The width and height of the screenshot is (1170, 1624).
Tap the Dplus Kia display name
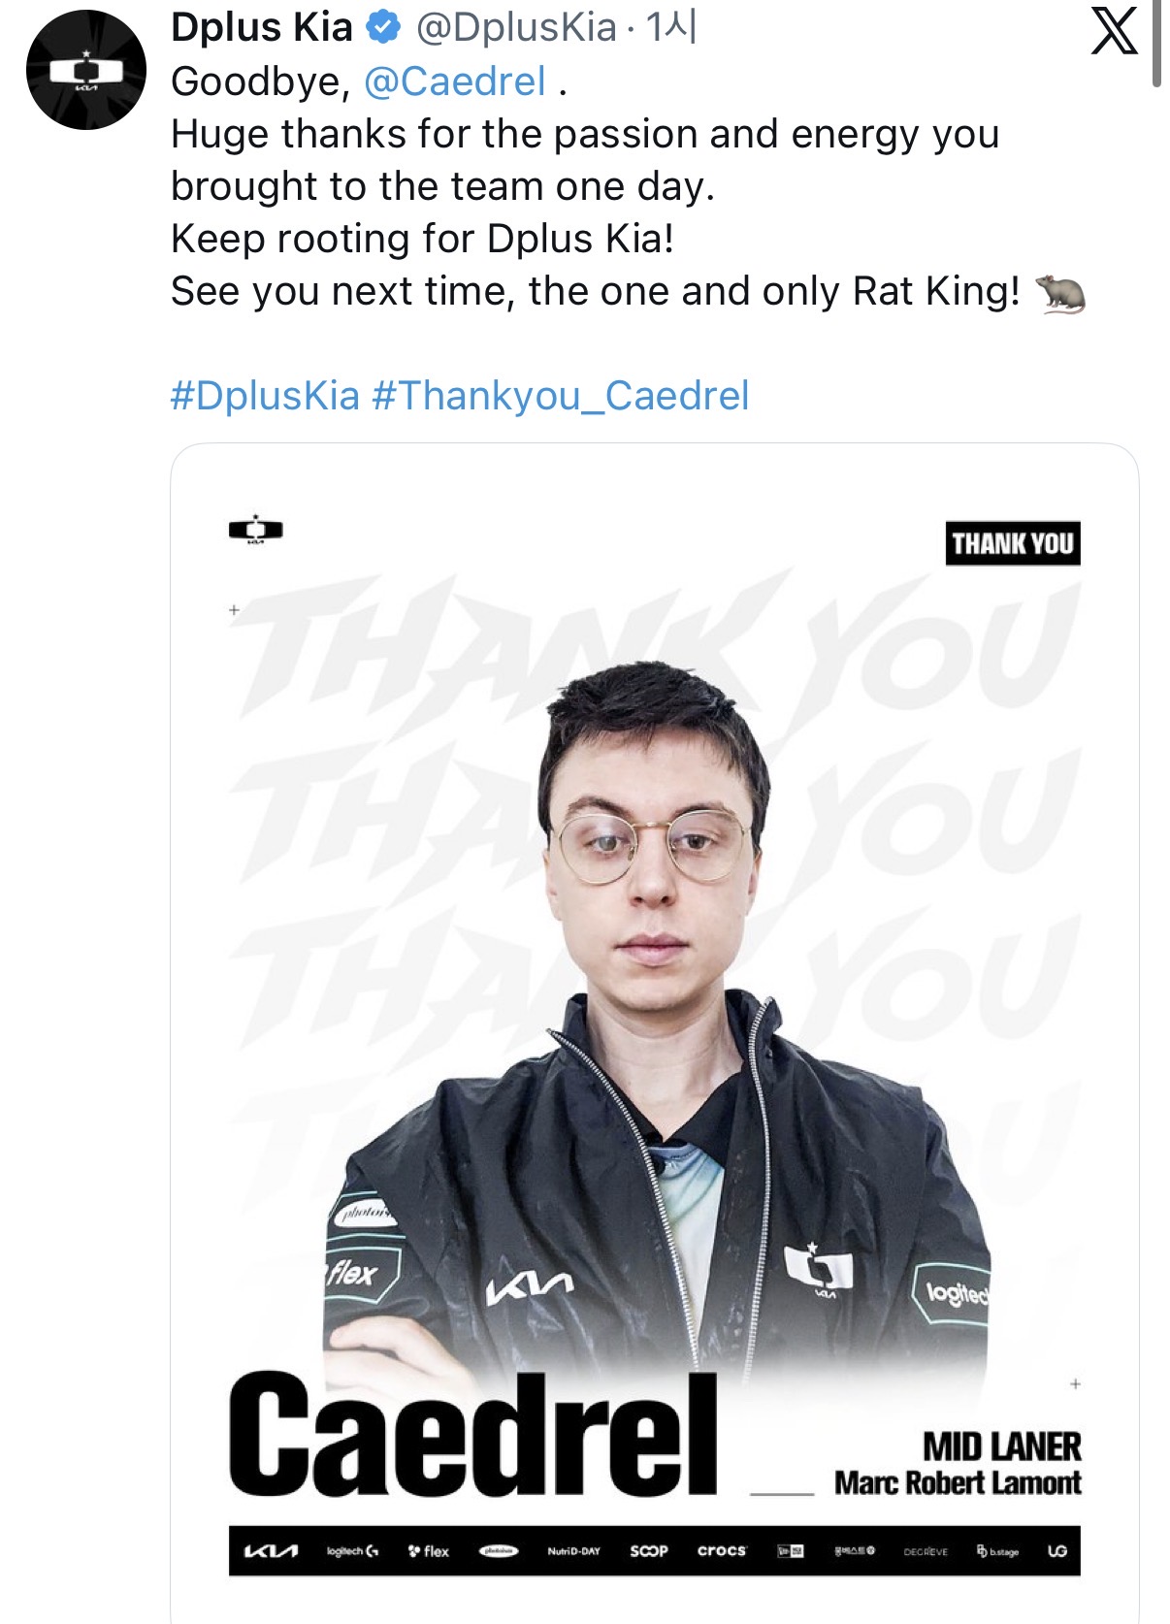pos(262,28)
